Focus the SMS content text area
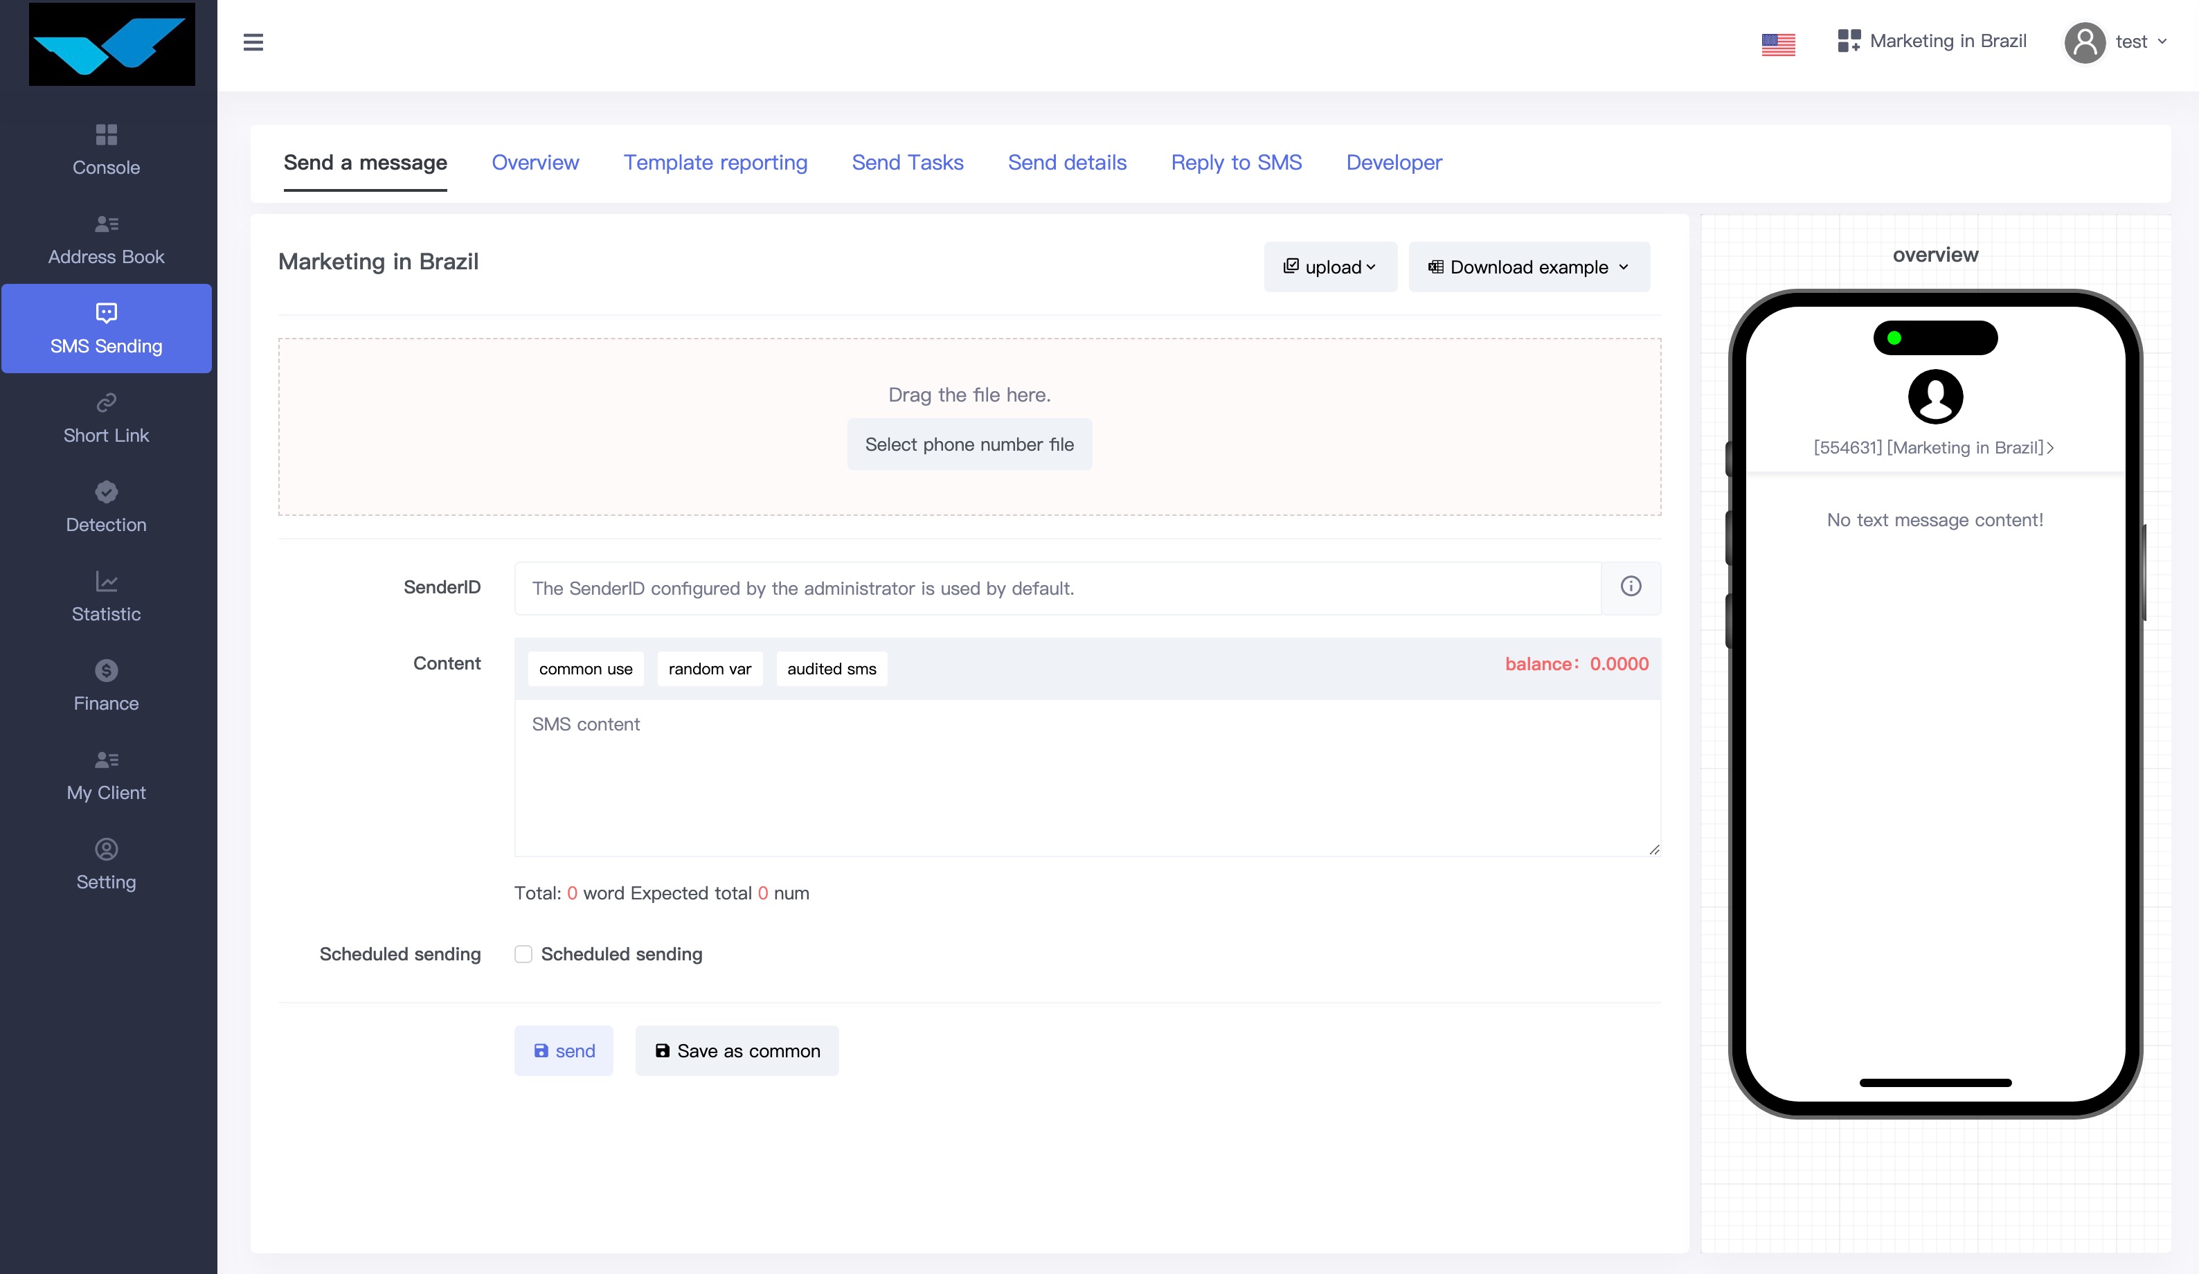This screenshot has width=2199, height=1274. [x=1087, y=778]
